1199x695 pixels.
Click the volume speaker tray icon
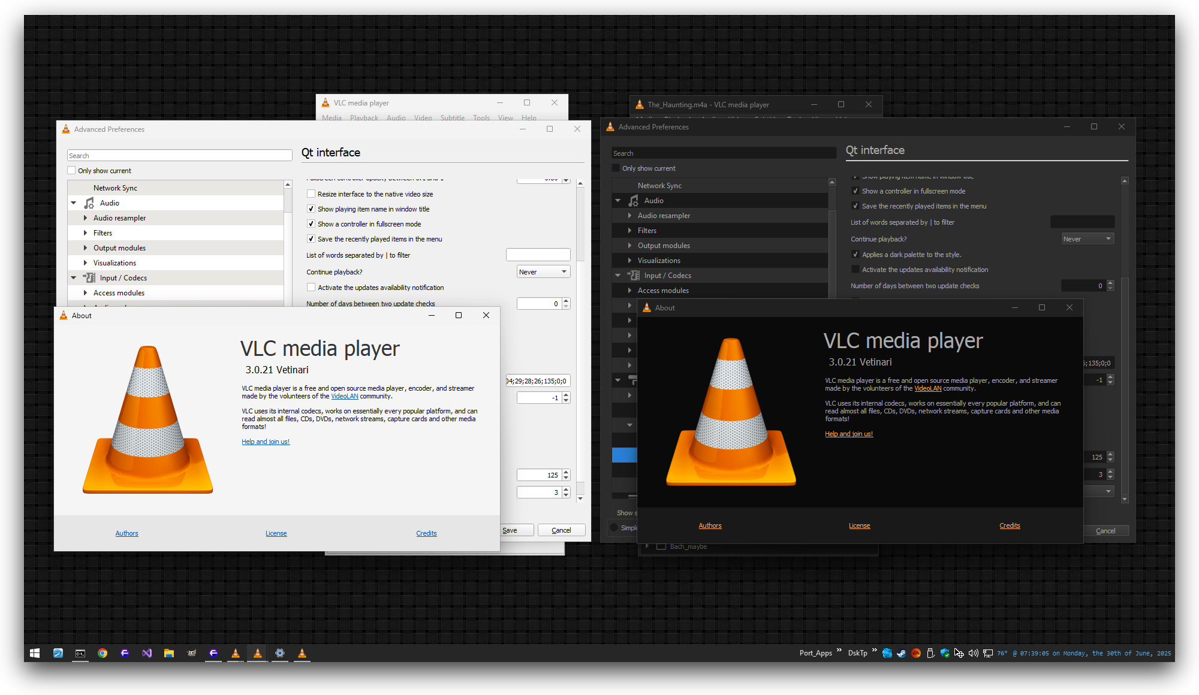973,653
